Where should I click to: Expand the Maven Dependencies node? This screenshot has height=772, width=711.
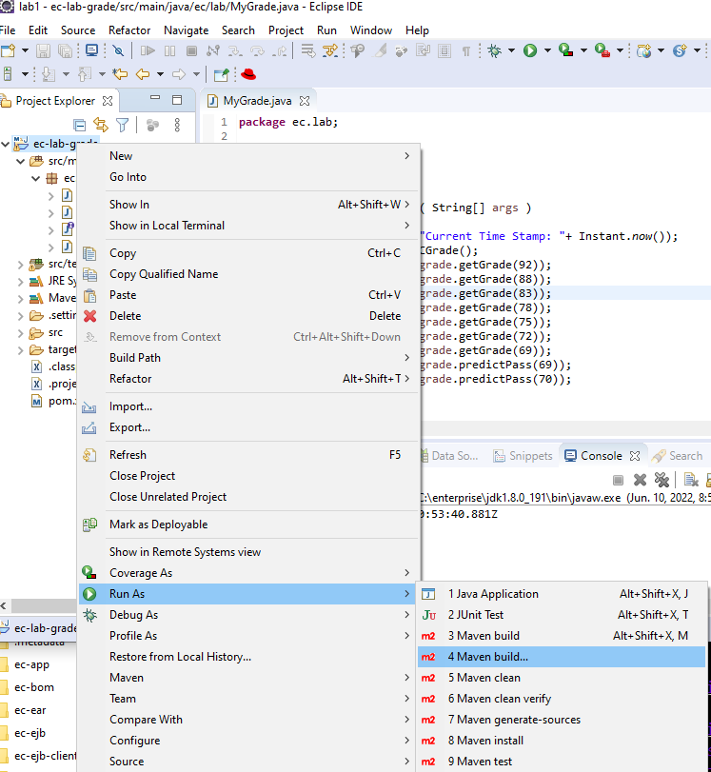tap(21, 298)
